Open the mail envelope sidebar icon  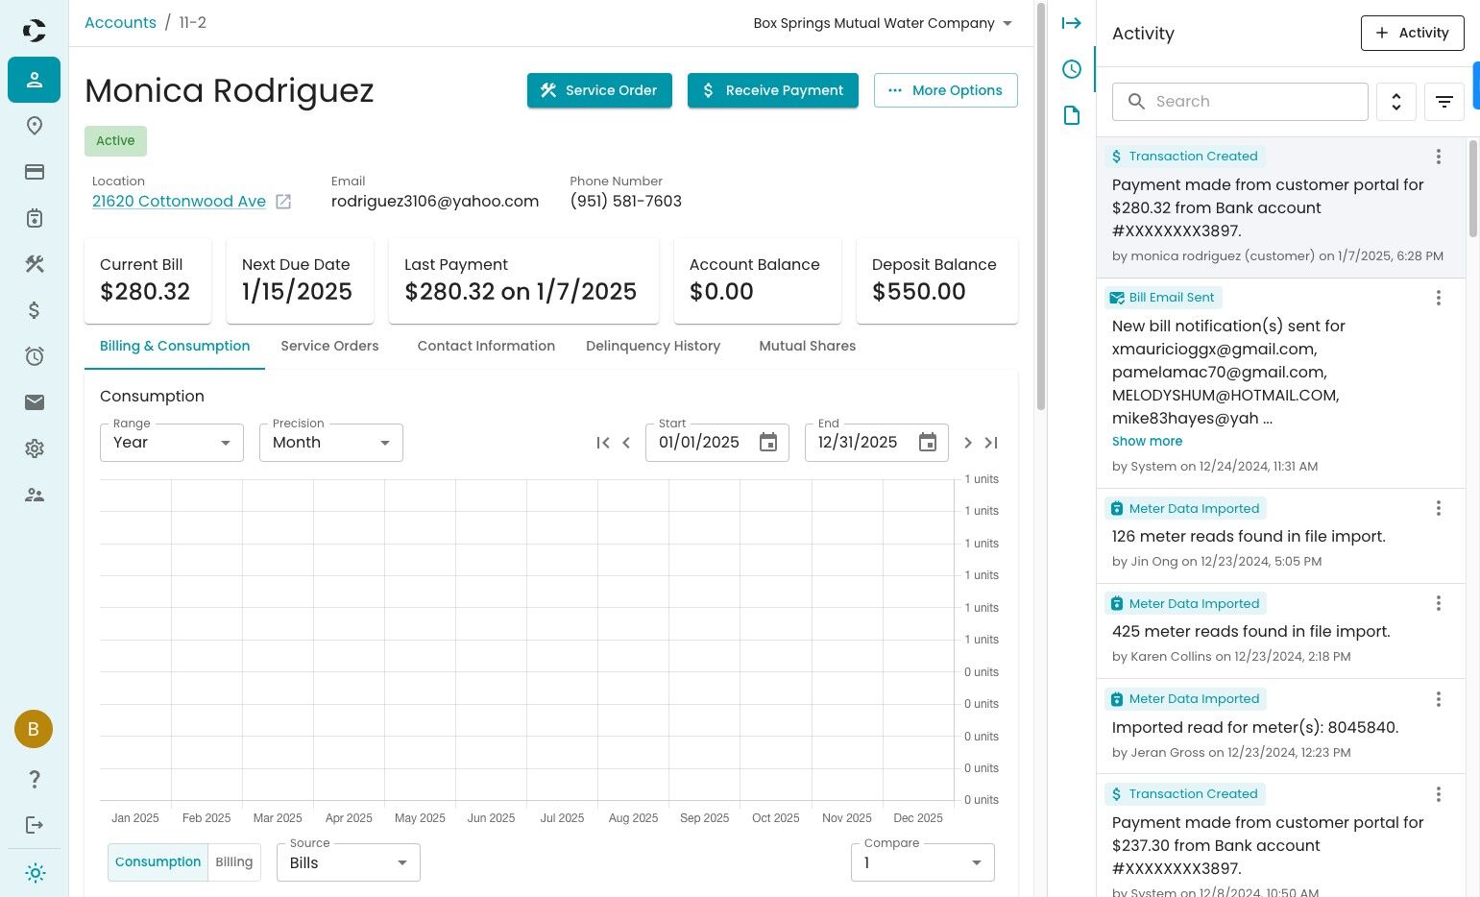point(35,402)
